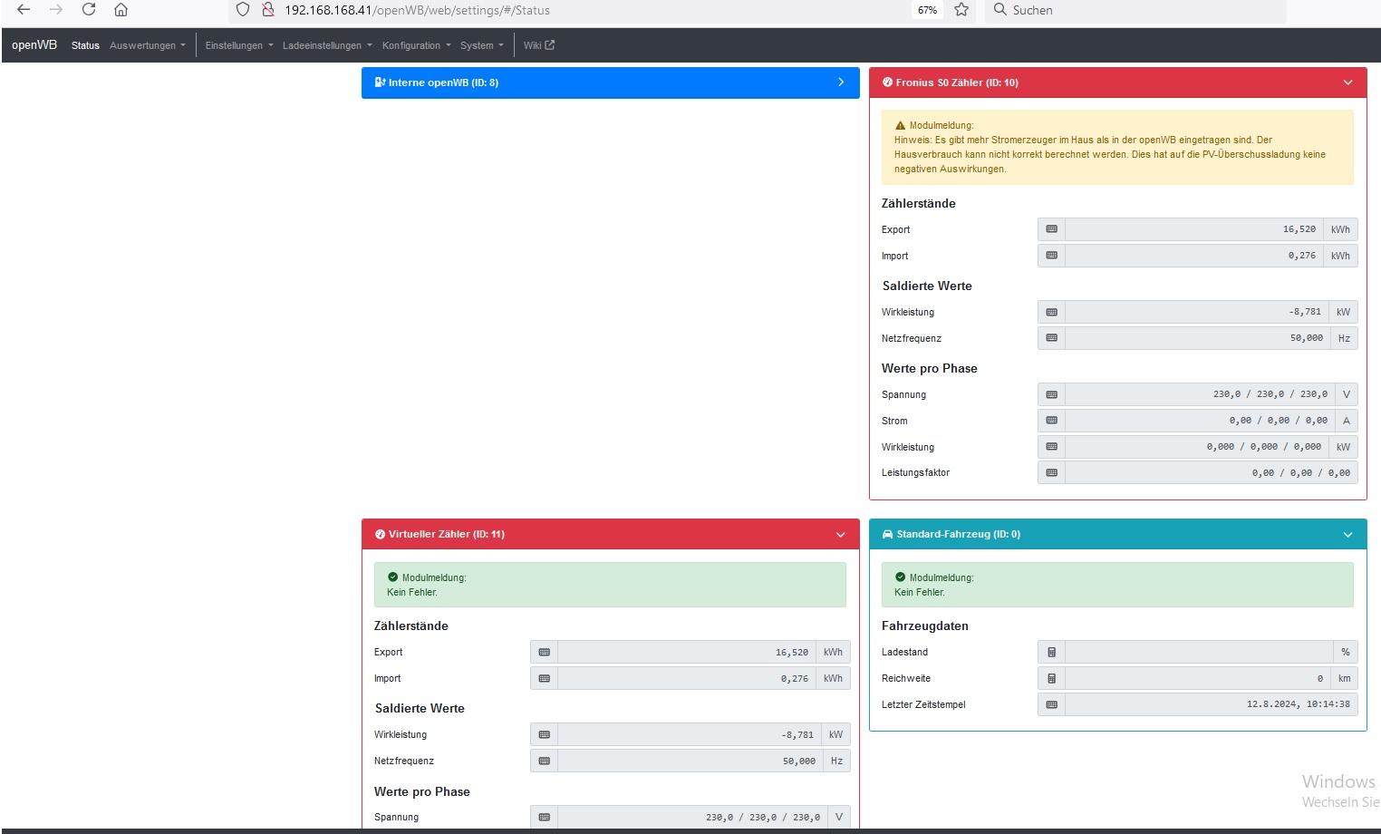Click car icon in Standard-Fahrzeug header
1381x834 pixels.
click(887, 535)
